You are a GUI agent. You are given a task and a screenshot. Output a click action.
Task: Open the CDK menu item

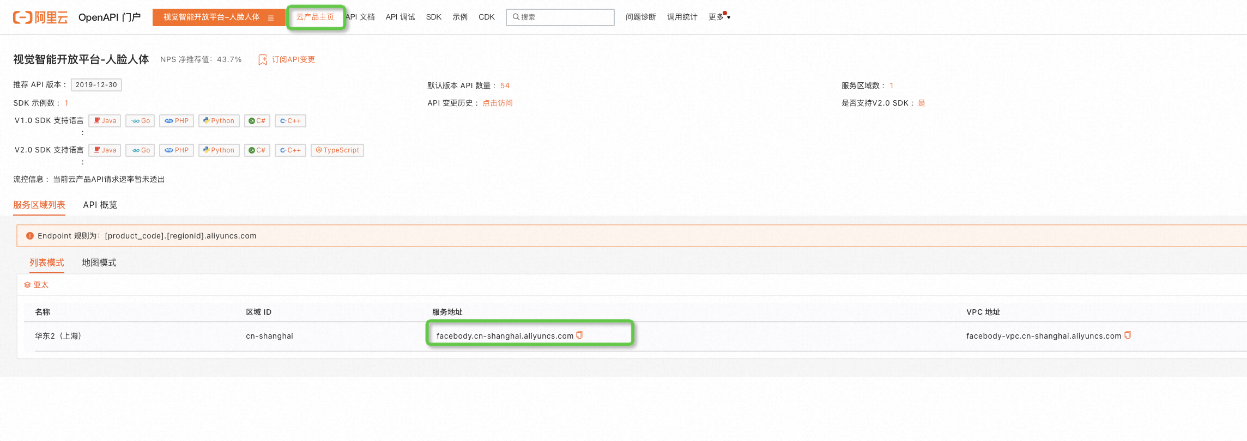(487, 17)
